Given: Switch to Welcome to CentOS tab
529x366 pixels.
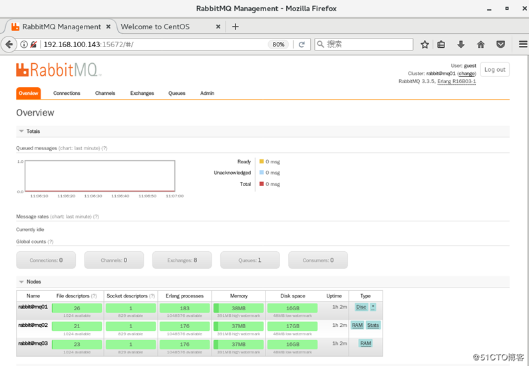Looking at the screenshot, I should 155,27.
